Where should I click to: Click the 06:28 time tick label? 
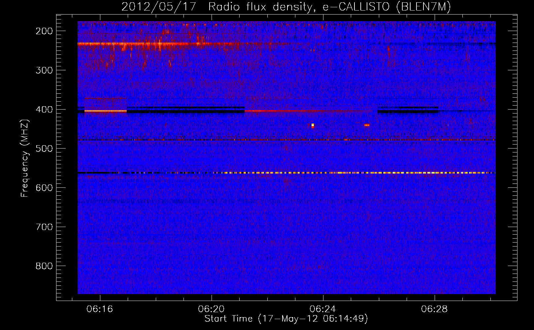[434, 309]
